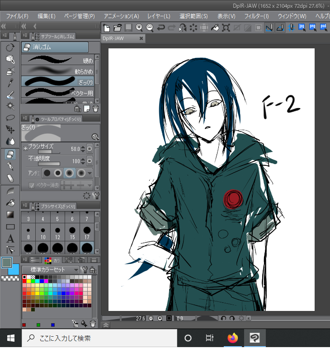Viewport: 330px width, 348px height.
Task: Select the transparent color checker swatch
Action: coord(10,278)
